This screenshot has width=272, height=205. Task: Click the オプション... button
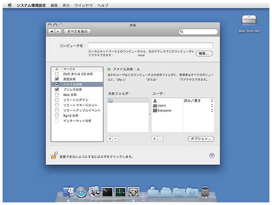point(201,138)
